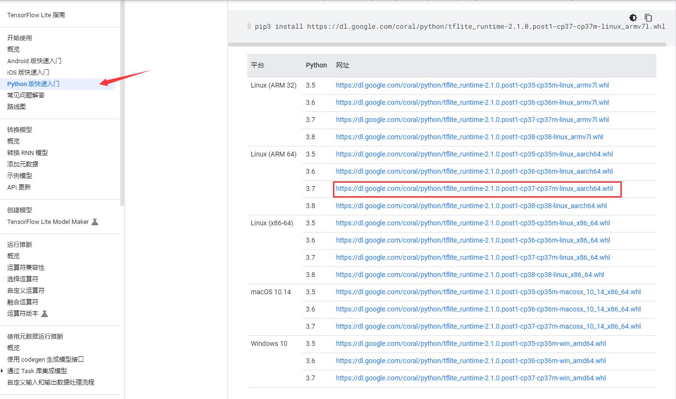Click the Linux (x86-64) platform cell

tap(272, 223)
